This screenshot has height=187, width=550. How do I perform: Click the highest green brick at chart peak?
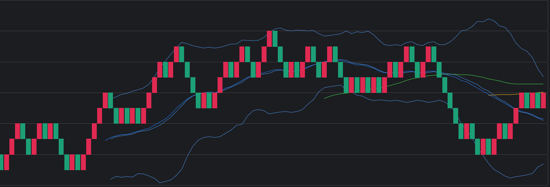coord(275,39)
